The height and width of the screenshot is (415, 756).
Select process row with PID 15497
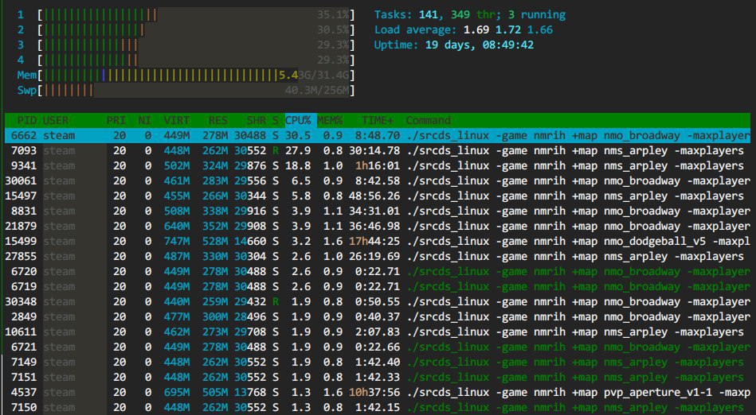[378, 196]
